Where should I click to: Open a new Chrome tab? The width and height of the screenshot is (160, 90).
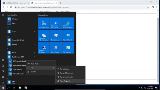coord(60,3)
